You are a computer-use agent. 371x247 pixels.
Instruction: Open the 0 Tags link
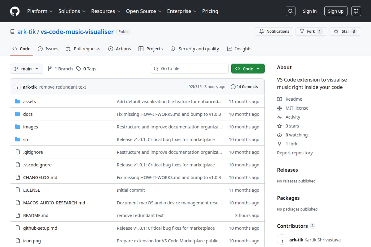(86, 69)
